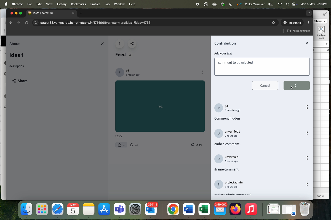Open the View menu
331x220 pixels.
49,4
